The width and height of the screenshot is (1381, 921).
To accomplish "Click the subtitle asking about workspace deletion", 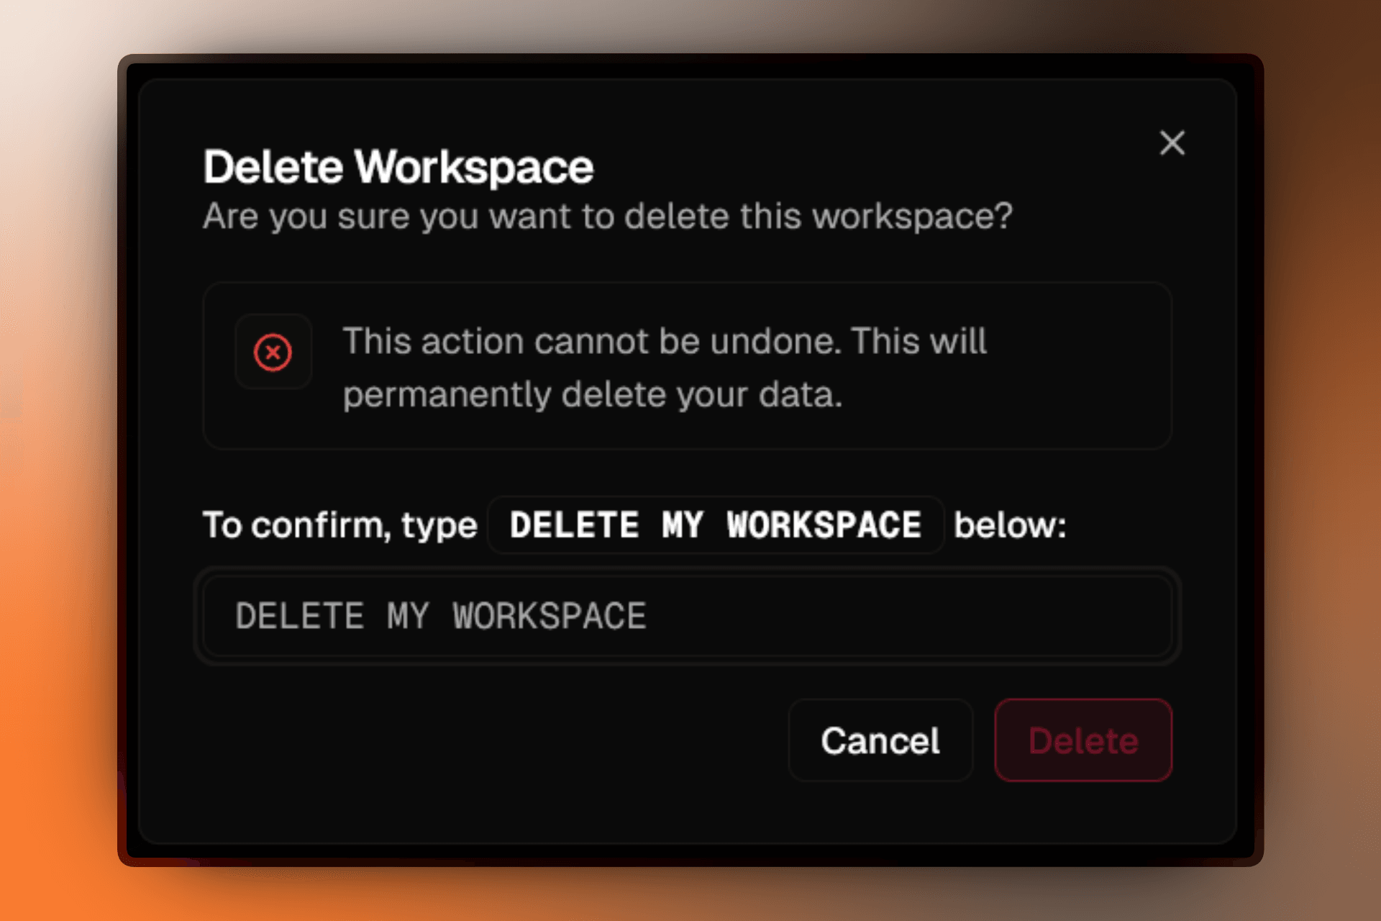I will (x=608, y=217).
